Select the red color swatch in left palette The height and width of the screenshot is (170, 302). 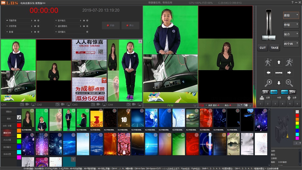coord(19,125)
